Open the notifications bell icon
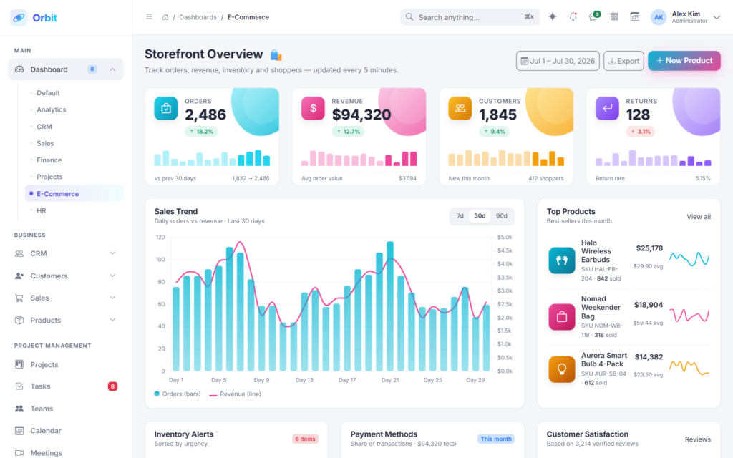The height and width of the screenshot is (458, 733). tap(573, 17)
